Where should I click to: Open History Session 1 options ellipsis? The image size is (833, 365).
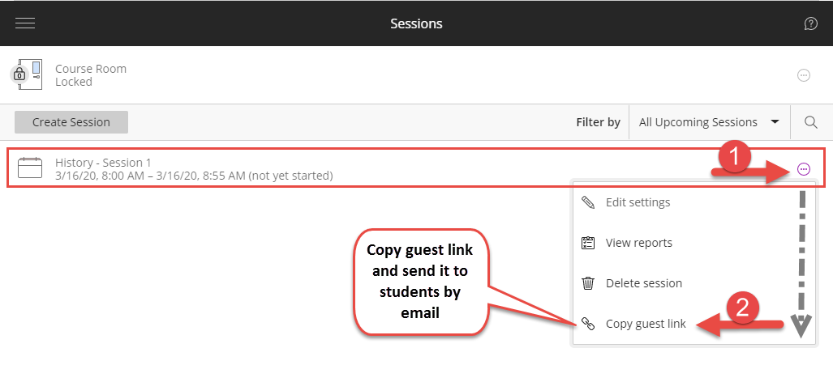tap(804, 169)
